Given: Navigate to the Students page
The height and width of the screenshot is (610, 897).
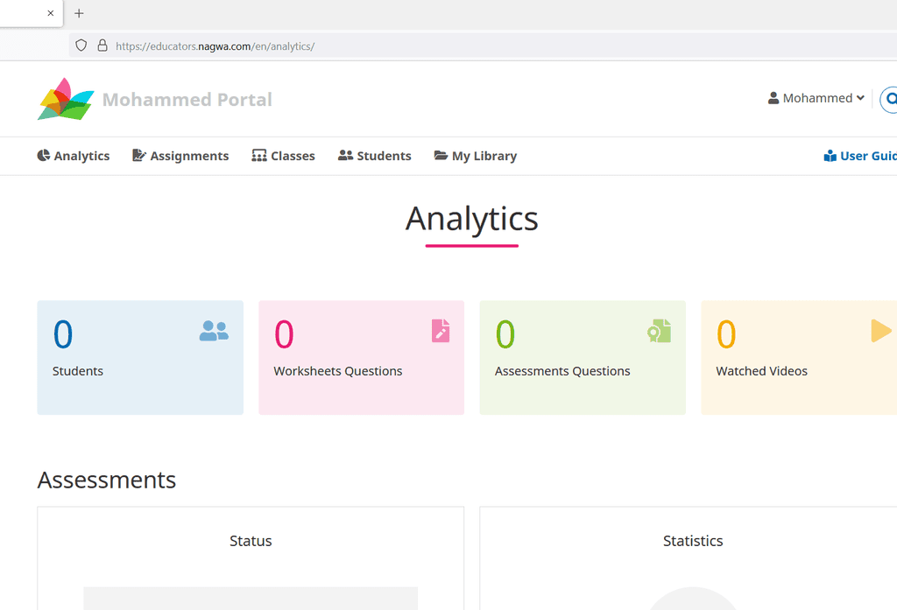Looking at the screenshot, I should (375, 156).
